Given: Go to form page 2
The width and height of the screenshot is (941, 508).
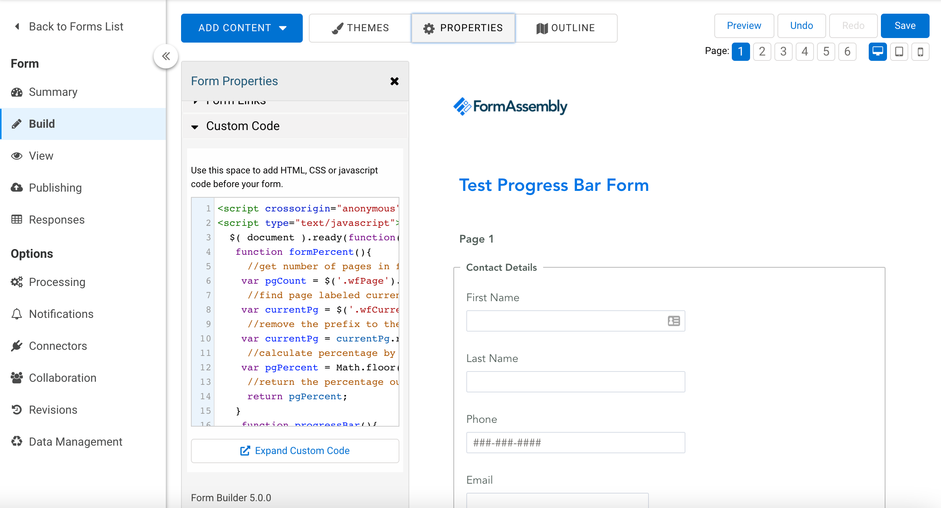Looking at the screenshot, I should pos(762,51).
